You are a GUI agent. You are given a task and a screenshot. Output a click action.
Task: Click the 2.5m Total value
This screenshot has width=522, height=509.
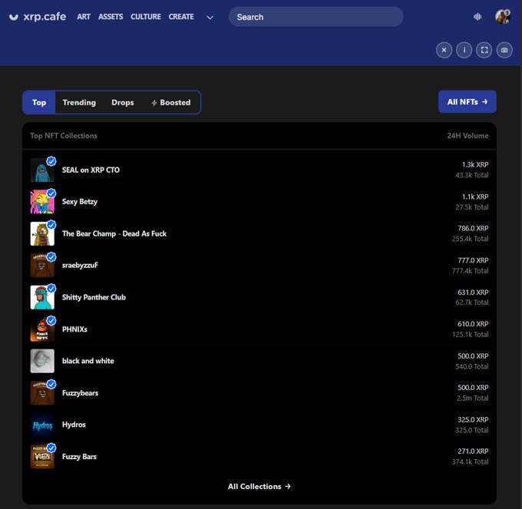point(472,398)
